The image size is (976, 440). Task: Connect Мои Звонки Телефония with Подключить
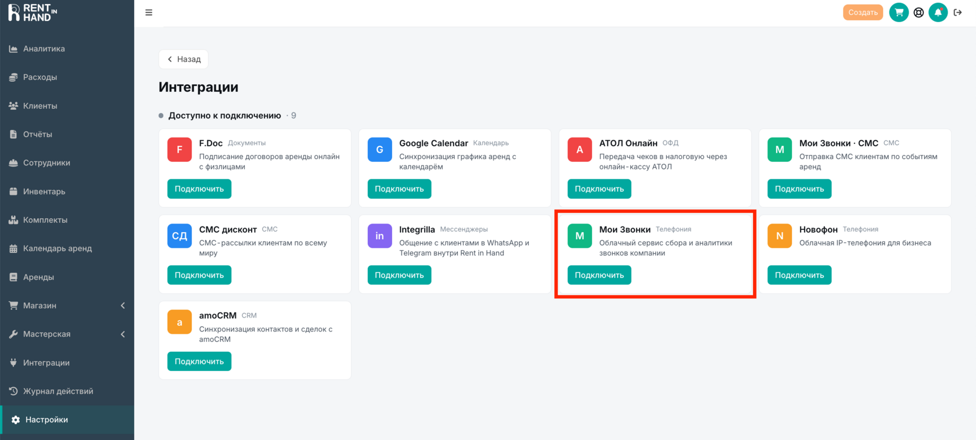[x=600, y=275]
